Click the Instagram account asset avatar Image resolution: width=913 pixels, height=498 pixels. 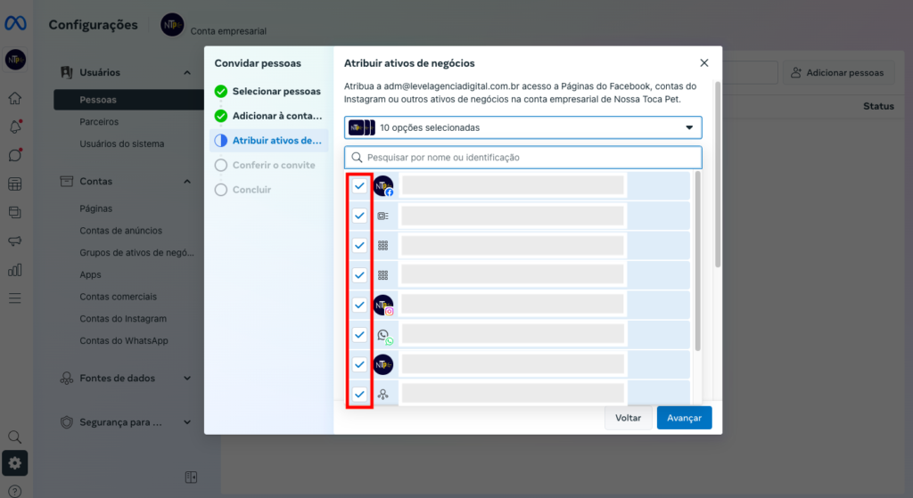point(383,305)
